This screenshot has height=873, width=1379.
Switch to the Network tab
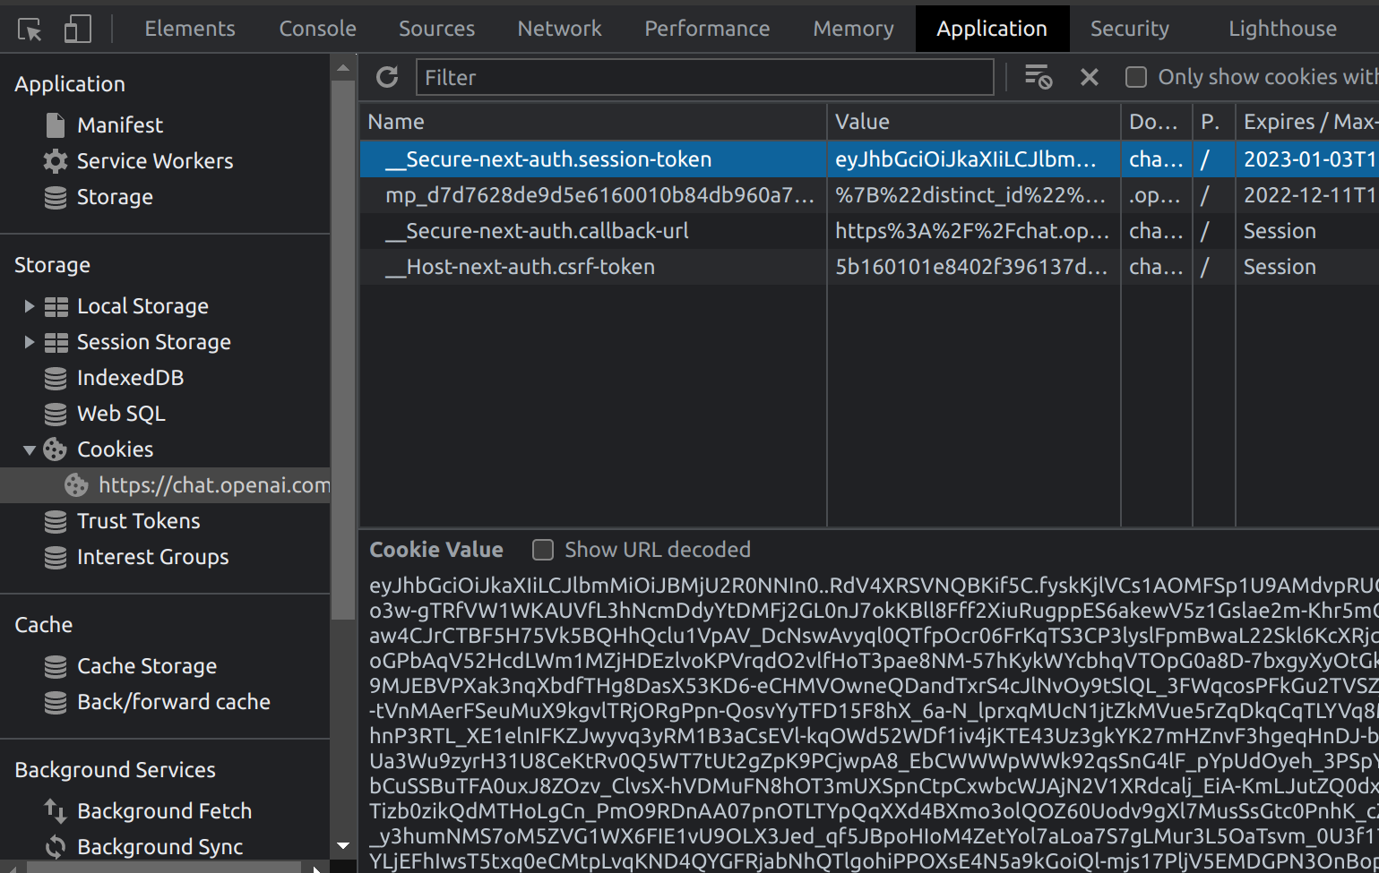(559, 29)
